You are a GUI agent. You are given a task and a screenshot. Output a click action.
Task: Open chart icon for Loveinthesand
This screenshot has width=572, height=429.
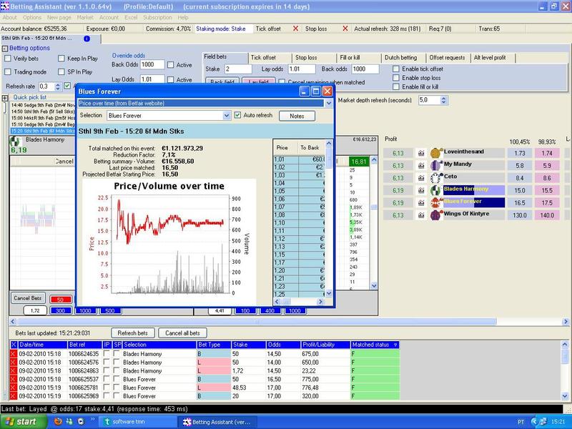pyautogui.click(x=421, y=153)
